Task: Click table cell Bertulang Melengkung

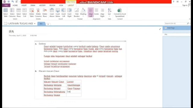Action: [55, 92]
